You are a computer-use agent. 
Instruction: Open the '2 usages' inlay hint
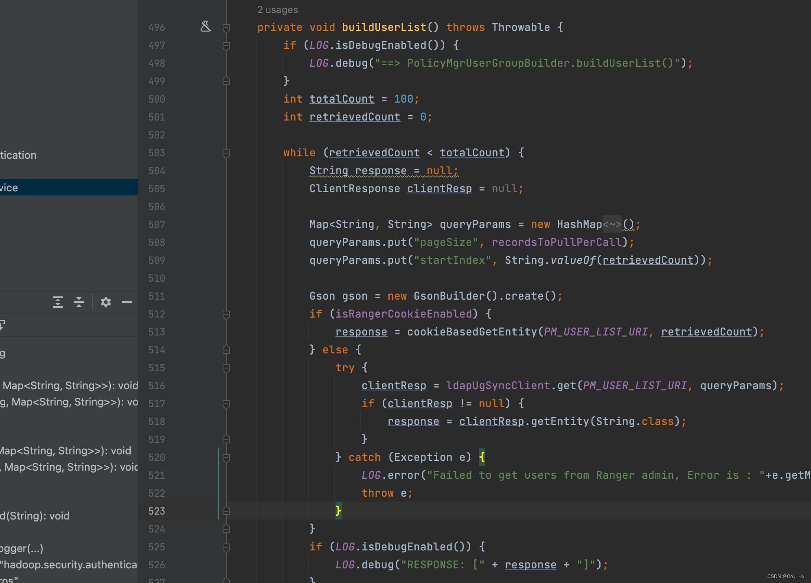278,10
